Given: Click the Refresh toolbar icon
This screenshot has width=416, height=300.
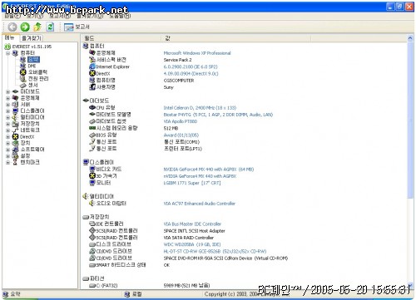Looking at the screenshot, I should pyautogui.click(x=51, y=27).
